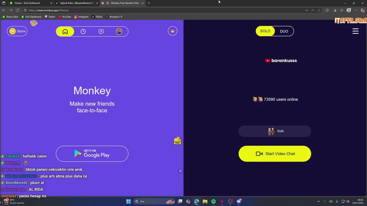Click the Get it on Google Play button

pyautogui.click(x=92, y=154)
